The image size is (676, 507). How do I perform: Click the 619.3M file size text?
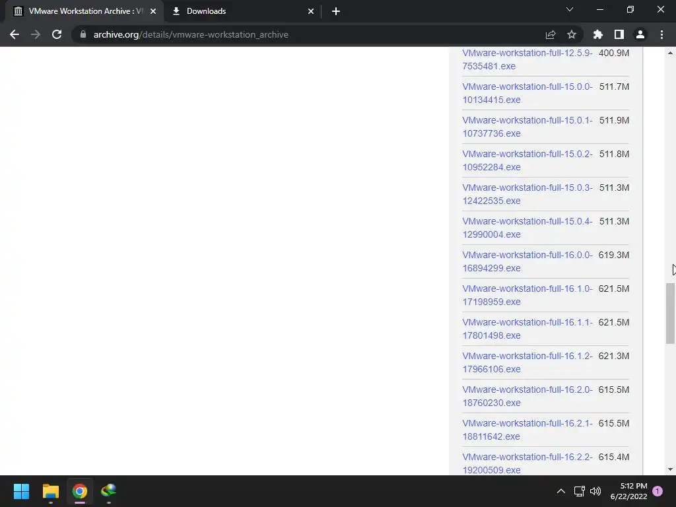[x=614, y=255]
